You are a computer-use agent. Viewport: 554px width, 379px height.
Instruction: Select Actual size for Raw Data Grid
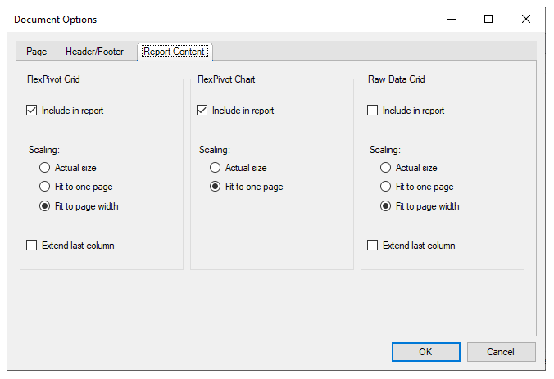pos(387,168)
